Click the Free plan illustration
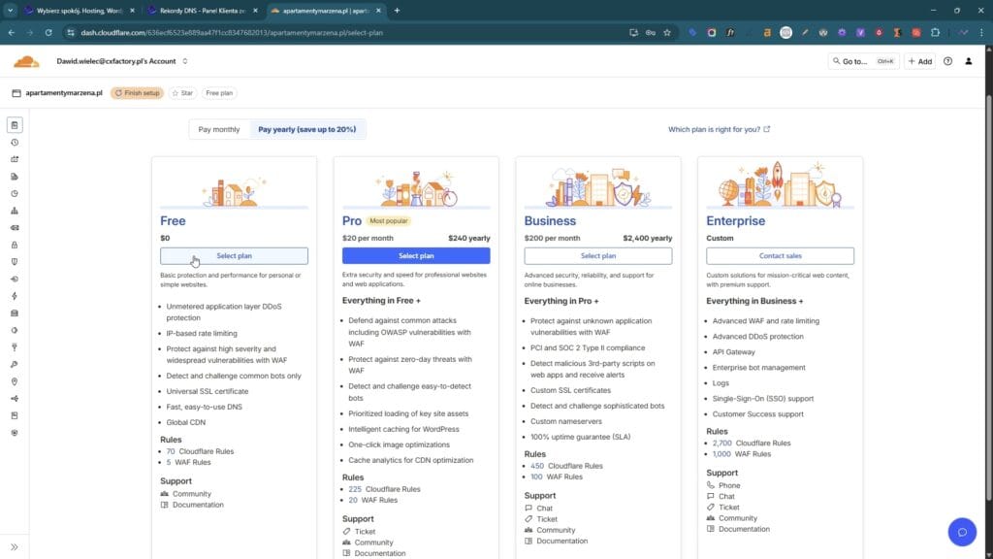This screenshot has height=559, width=993. pos(235,190)
